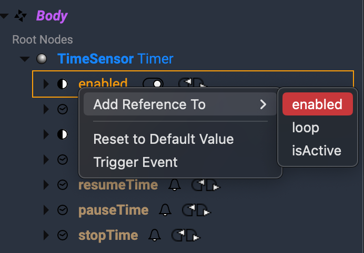Click the route connector icon beside resumeTime

[x=204, y=185]
